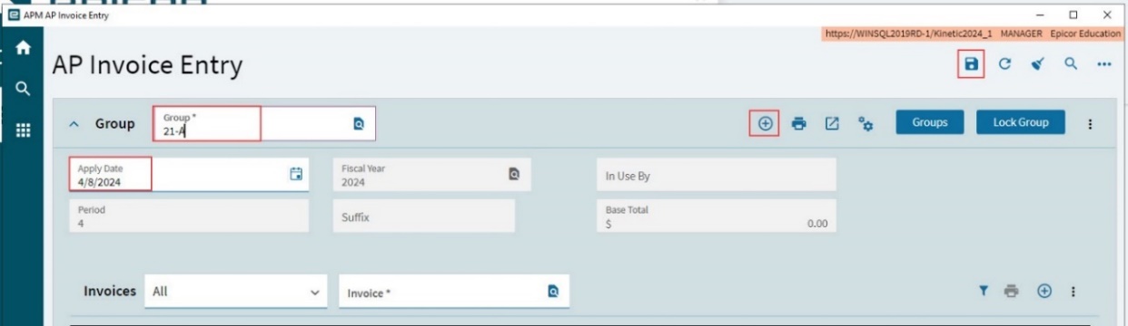This screenshot has height=326, width=1128.
Task: Click the Apply Date field
Action: 188,173
